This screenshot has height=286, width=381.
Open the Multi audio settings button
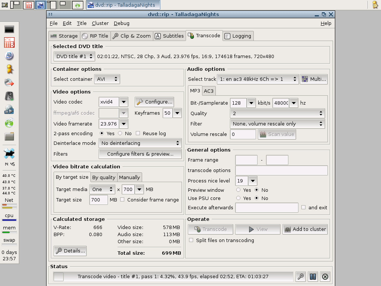[x=314, y=79]
